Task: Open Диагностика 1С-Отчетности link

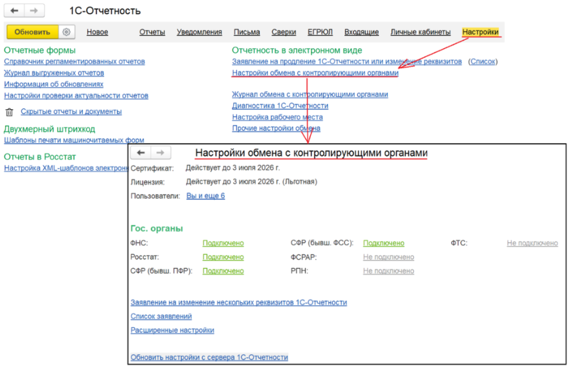Action: click(x=280, y=105)
